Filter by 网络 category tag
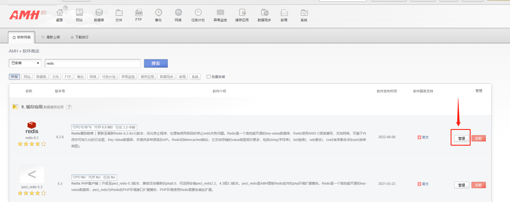 click(93, 77)
